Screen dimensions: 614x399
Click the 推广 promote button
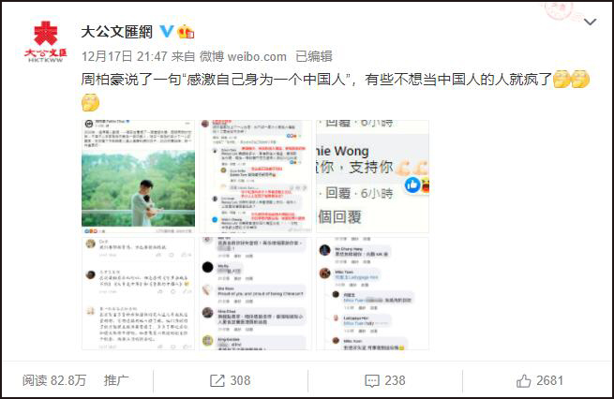pyautogui.click(x=116, y=380)
